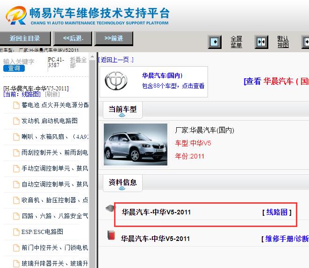Open 玻璃升降器开关 tree item

[55, 263]
